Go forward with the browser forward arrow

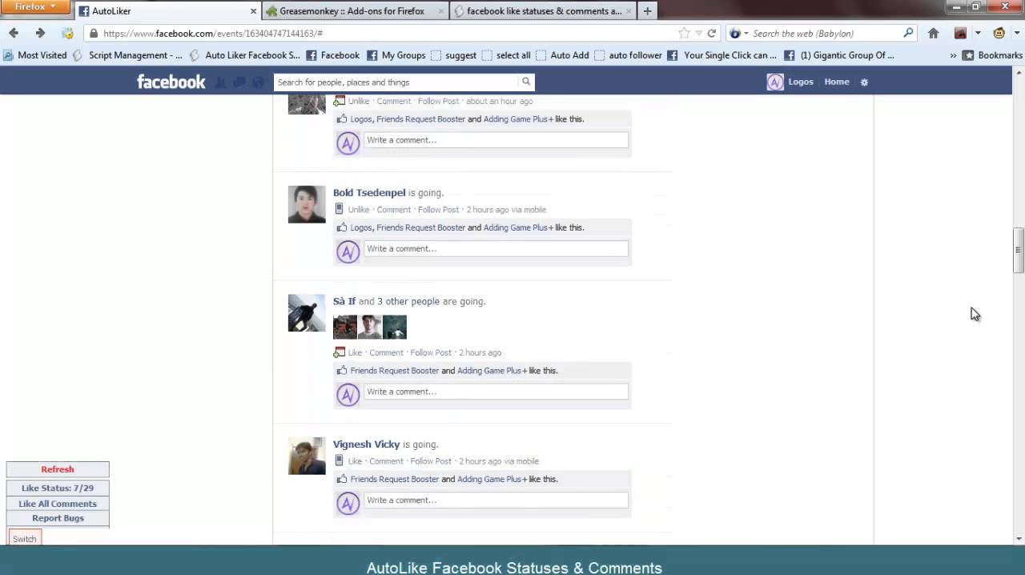pos(40,33)
